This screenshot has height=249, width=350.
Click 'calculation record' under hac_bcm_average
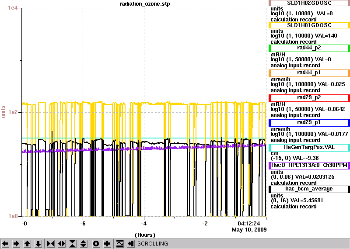[294, 207]
